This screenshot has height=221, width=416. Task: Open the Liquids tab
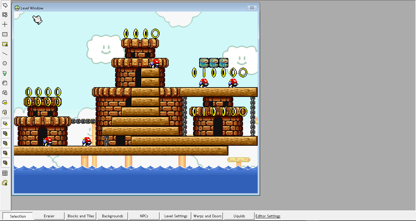click(x=239, y=216)
